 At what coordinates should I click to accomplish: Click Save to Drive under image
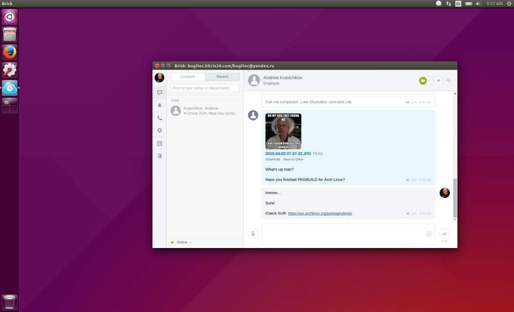pos(293,159)
